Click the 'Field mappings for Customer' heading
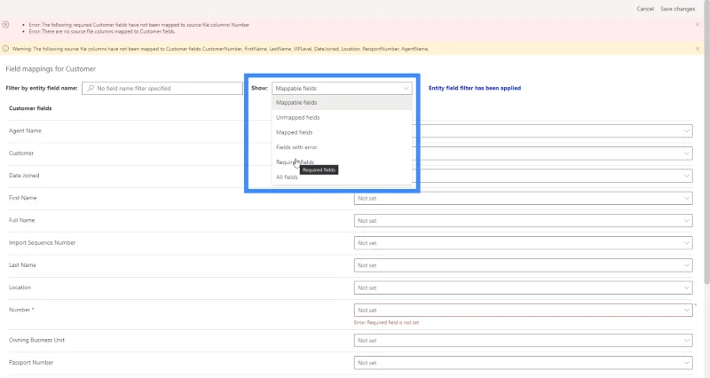 tap(51, 69)
